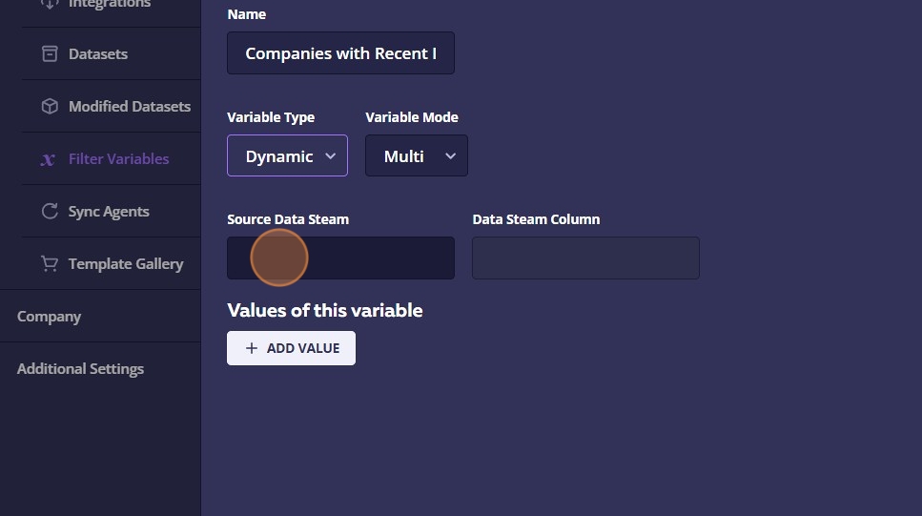Click the Sync Agents refresh icon
The height and width of the screenshot is (516, 922).
[50, 211]
